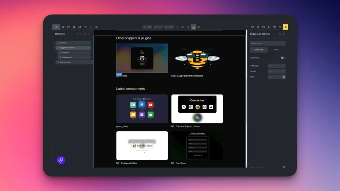Screen dimensions: 340x191
Task: Toggle the structure panel icon in toolbar
Action: (56, 27)
